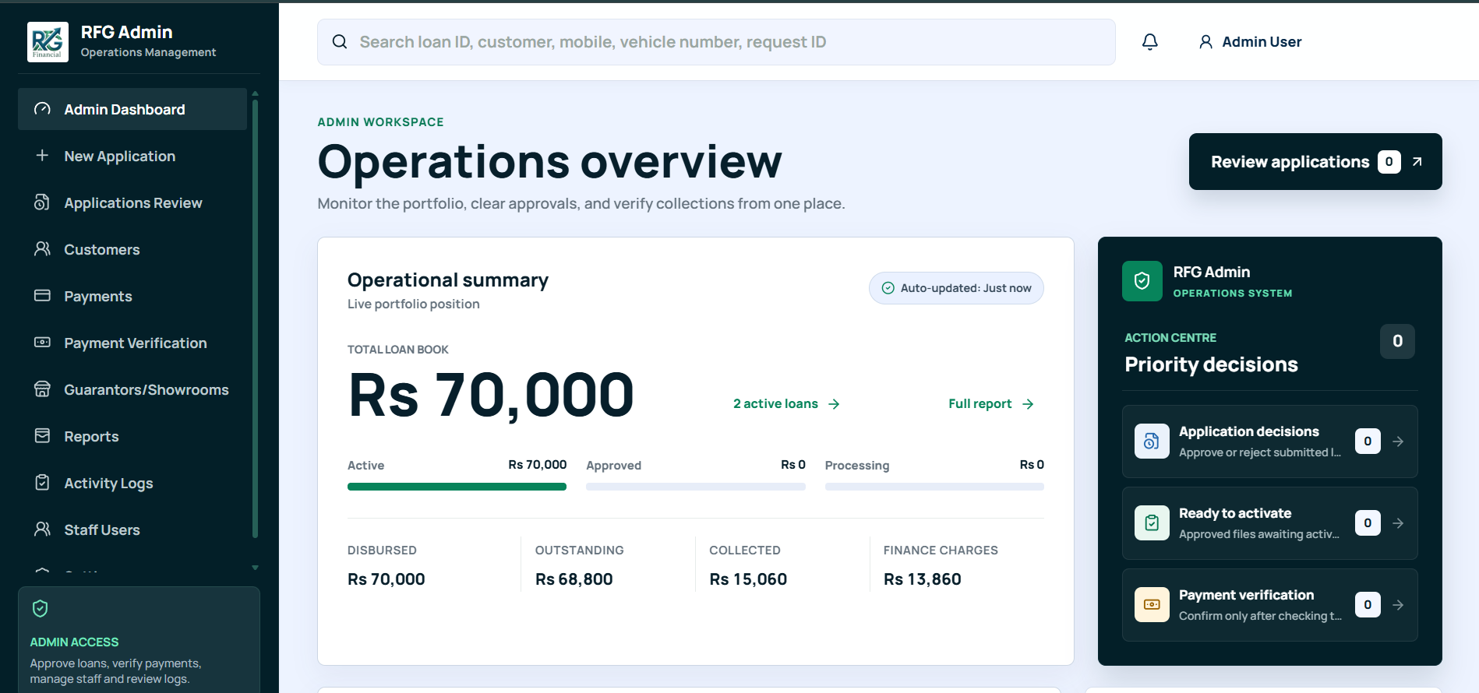This screenshot has width=1479, height=693.
Task: Click the Guarantors/Showrooms store icon
Action: 42,389
